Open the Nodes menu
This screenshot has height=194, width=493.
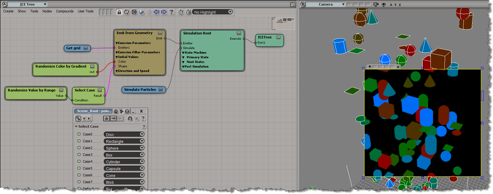(x=47, y=11)
